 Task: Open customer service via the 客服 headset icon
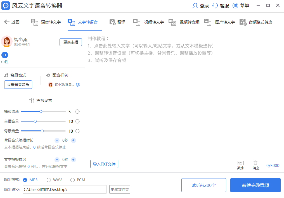pyautogui.click(x=216, y=5)
